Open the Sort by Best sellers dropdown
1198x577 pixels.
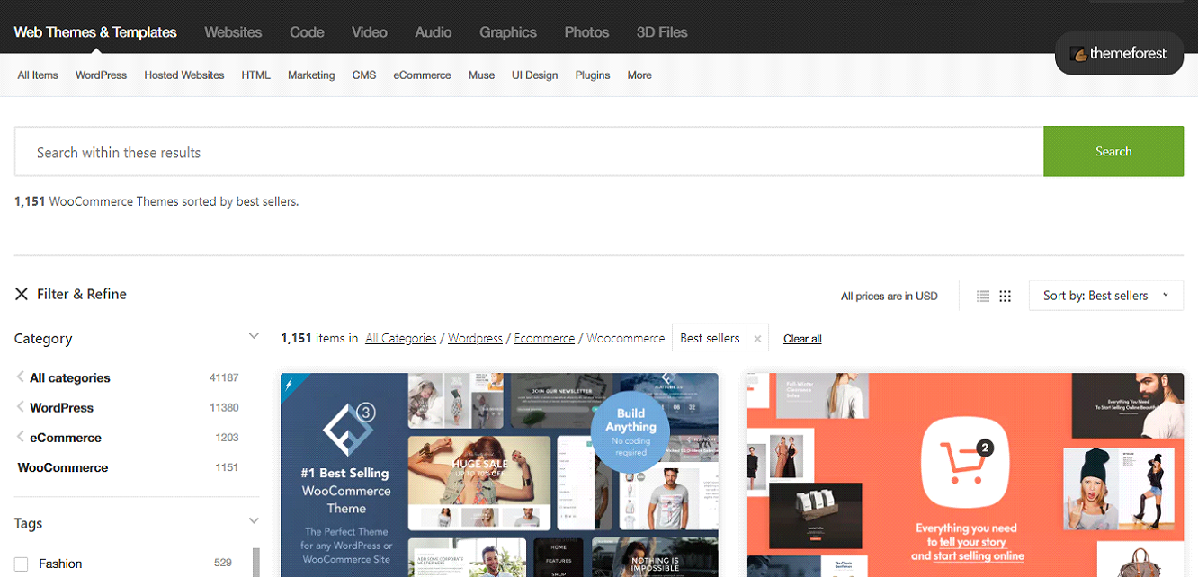click(x=1105, y=296)
